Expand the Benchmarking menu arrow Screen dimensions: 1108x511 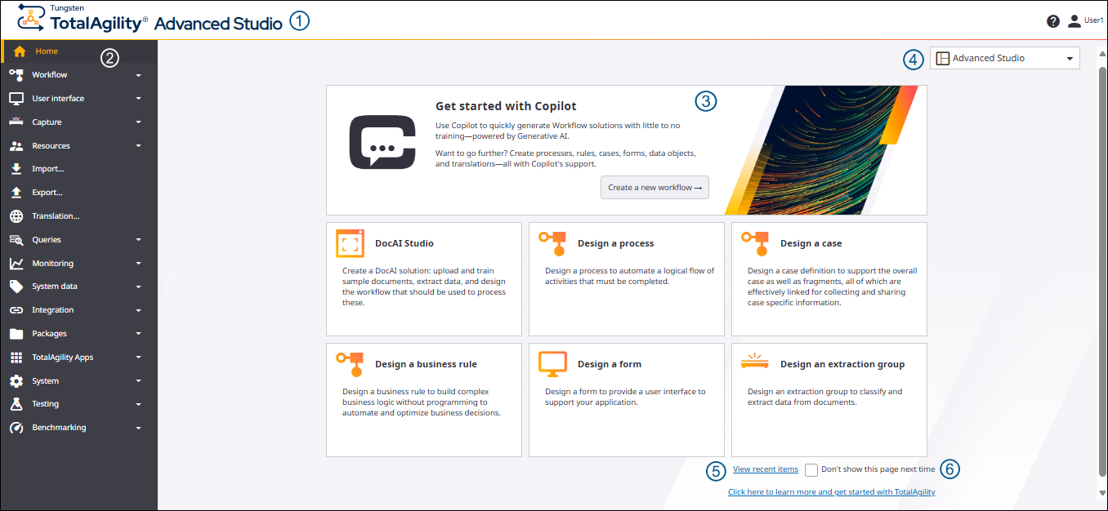point(139,429)
